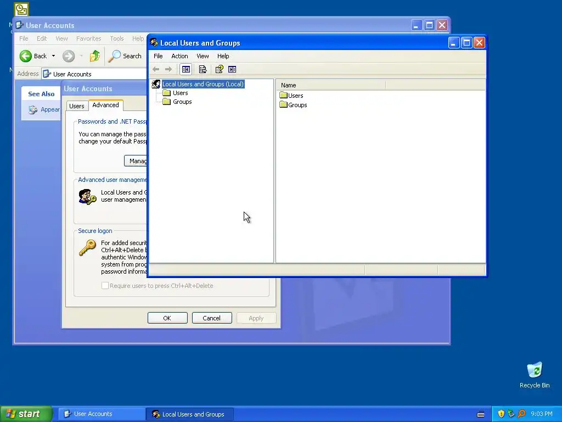Image resolution: width=562 pixels, height=422 pixels.
Task: Minimize the Local Users and Groups window
Action: (454, 43)
